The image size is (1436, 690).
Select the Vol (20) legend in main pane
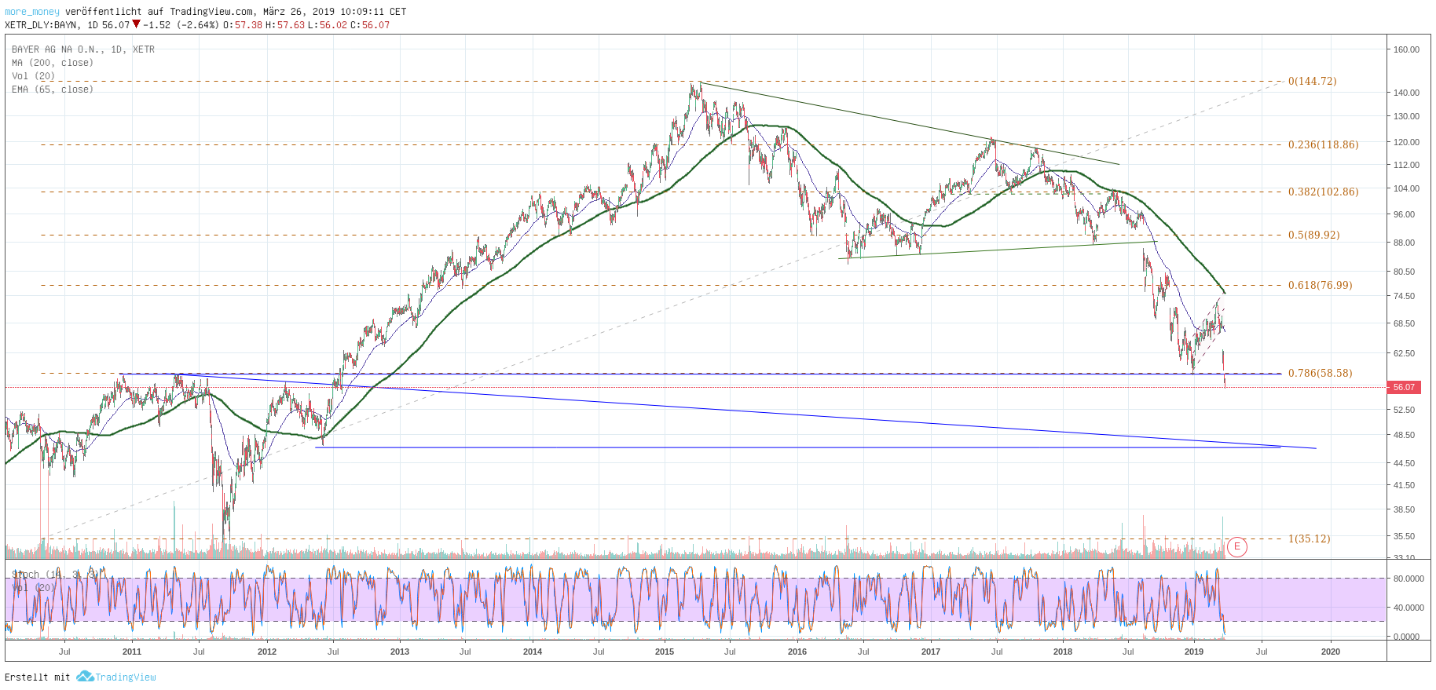34,76
